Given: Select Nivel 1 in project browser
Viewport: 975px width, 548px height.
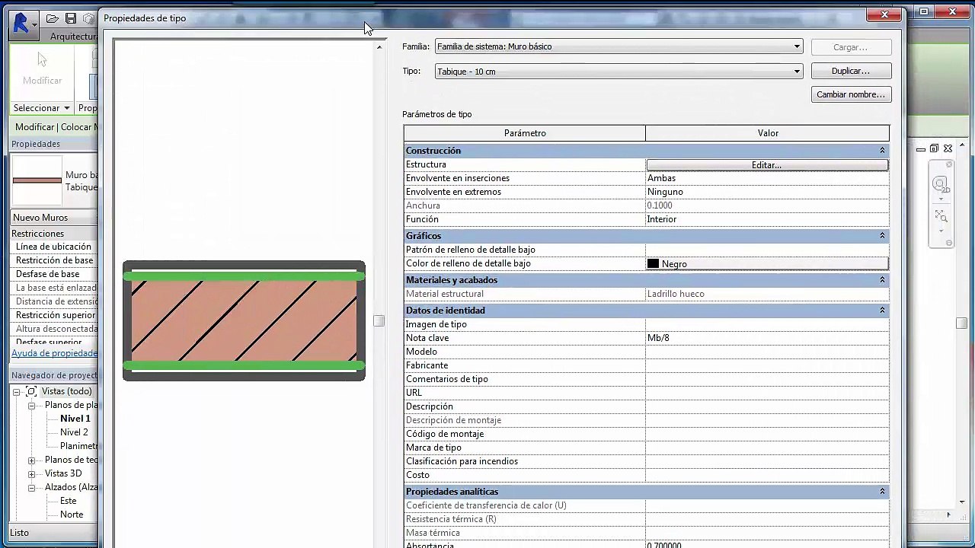Looking at the screenshot, I should [75, 419].
